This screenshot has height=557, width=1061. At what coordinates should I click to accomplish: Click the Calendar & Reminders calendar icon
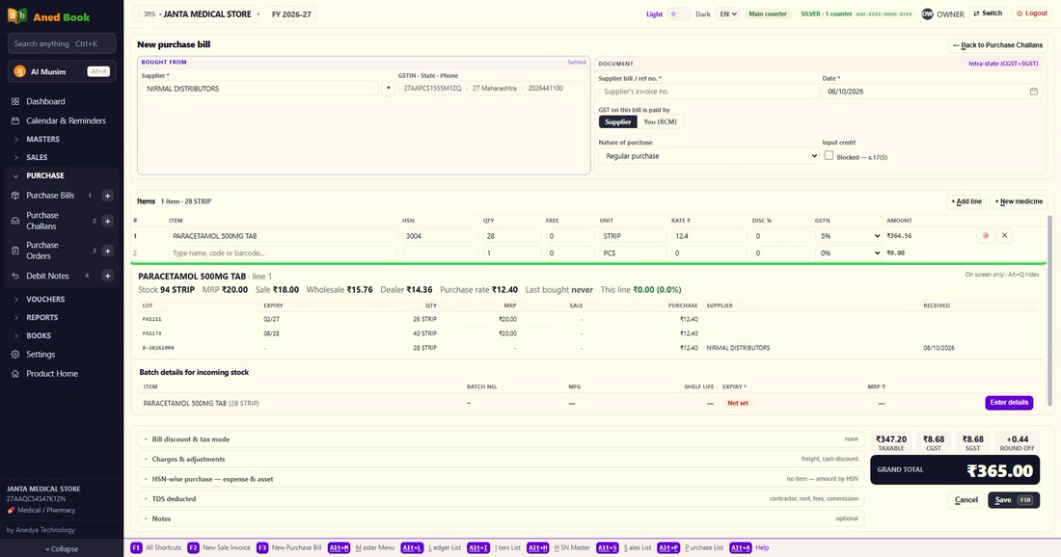click(15, 121)
